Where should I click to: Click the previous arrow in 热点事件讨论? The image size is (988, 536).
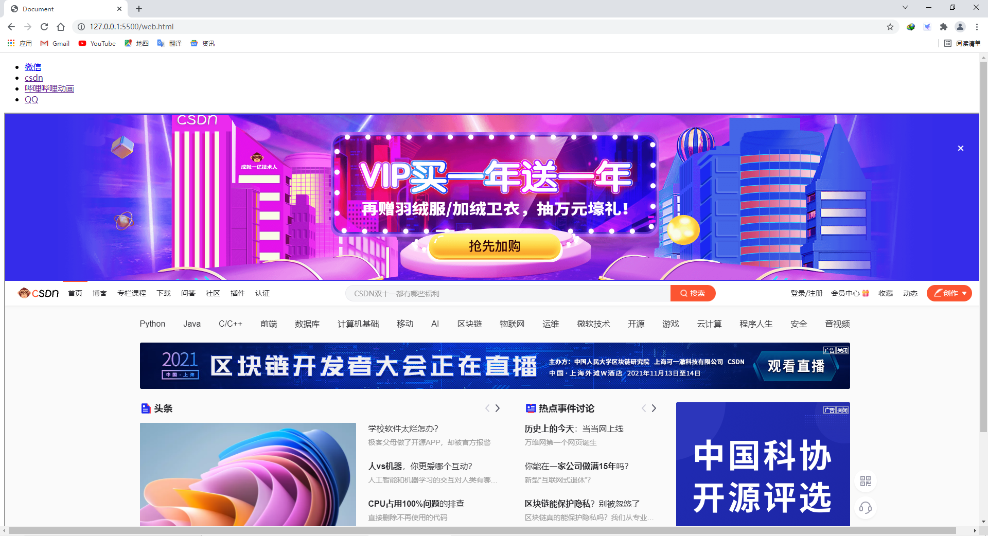pos(643,408)
